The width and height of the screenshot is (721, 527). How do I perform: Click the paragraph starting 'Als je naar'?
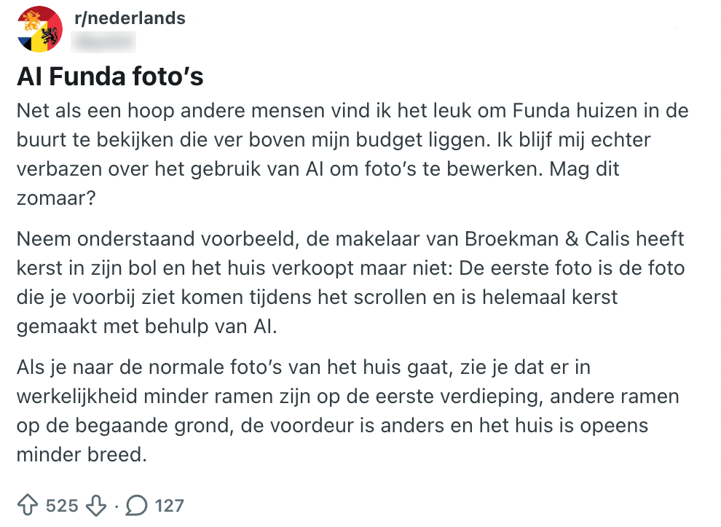pos(350,410)
